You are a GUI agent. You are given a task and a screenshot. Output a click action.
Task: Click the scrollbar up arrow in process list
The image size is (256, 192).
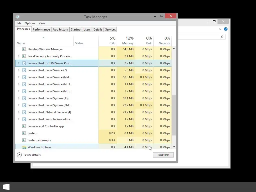[x=174, y=49]
